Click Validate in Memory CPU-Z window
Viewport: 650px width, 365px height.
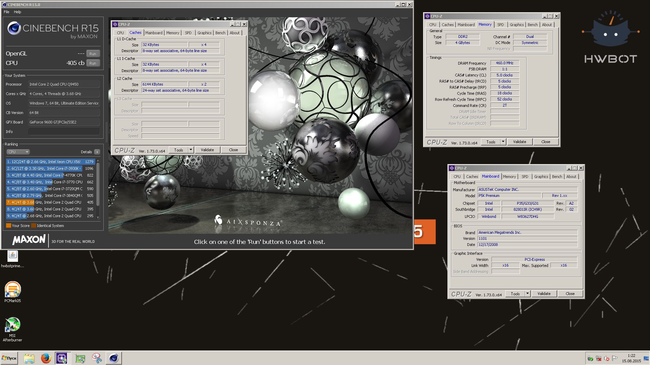[520, 142]
